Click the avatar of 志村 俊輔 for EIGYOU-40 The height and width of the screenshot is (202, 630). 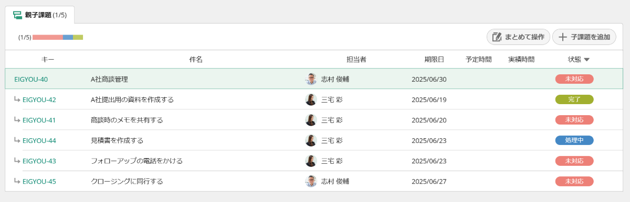[311, 79]
